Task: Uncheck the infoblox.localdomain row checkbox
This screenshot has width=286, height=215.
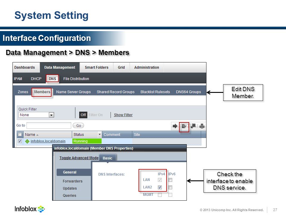Action: point(20,141)
